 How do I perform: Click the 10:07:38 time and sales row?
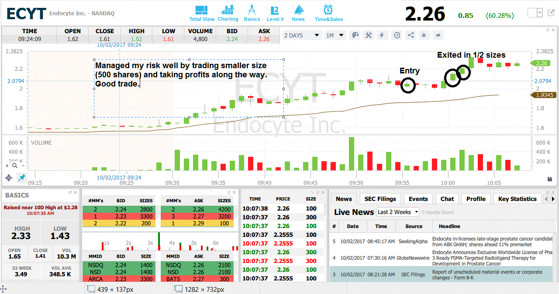[x=283, y=208]
